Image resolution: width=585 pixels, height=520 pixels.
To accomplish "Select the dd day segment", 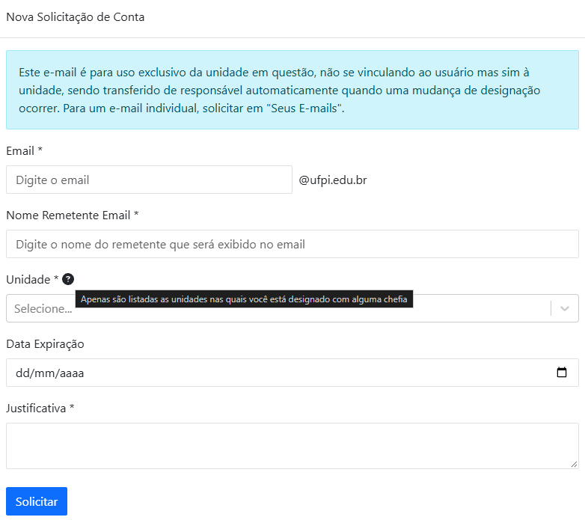I will click(22, 373).
